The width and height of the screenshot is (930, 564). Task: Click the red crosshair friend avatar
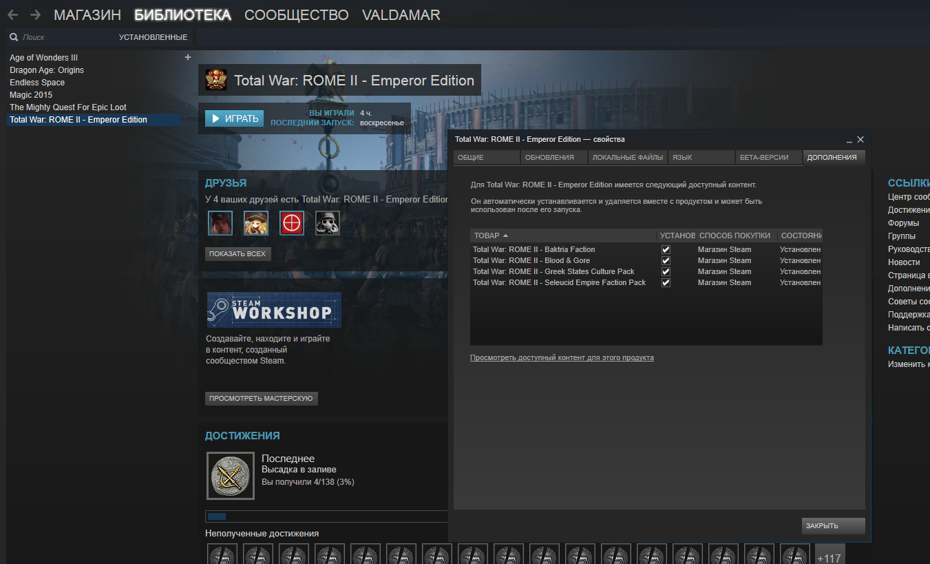(x=292, y=223)
